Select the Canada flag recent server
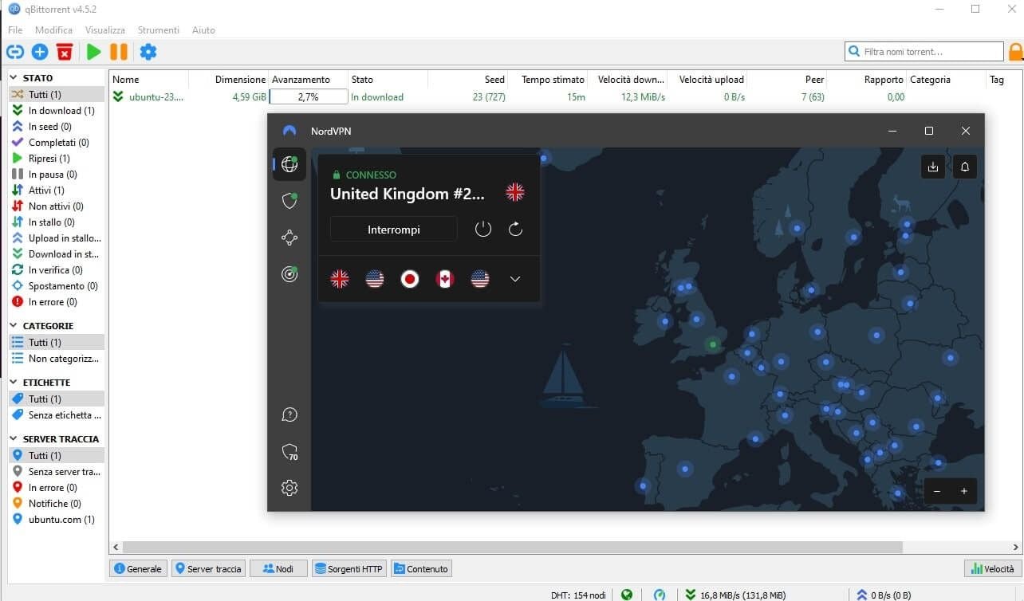The width and height of the screenshot is (1024, 601). (445, 279)
